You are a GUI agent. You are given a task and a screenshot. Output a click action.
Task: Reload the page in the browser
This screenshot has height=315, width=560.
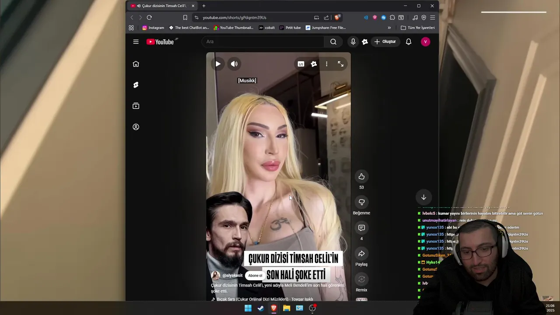[x=149, y=17]
